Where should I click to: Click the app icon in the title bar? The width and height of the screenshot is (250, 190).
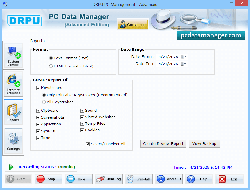[x=5, y=4]
